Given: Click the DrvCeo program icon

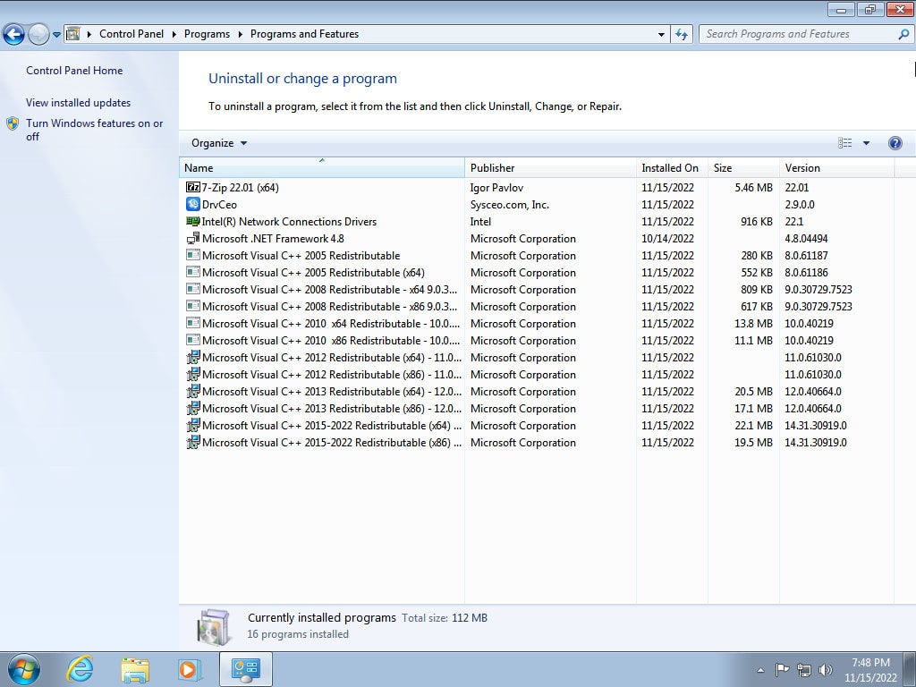Looking at the screenshot, I should pyautogui.click(x=193, y=205).
